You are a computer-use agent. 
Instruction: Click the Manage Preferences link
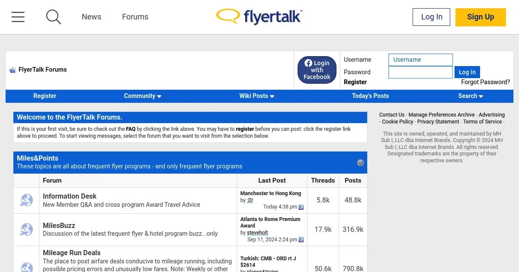point(432,115)
